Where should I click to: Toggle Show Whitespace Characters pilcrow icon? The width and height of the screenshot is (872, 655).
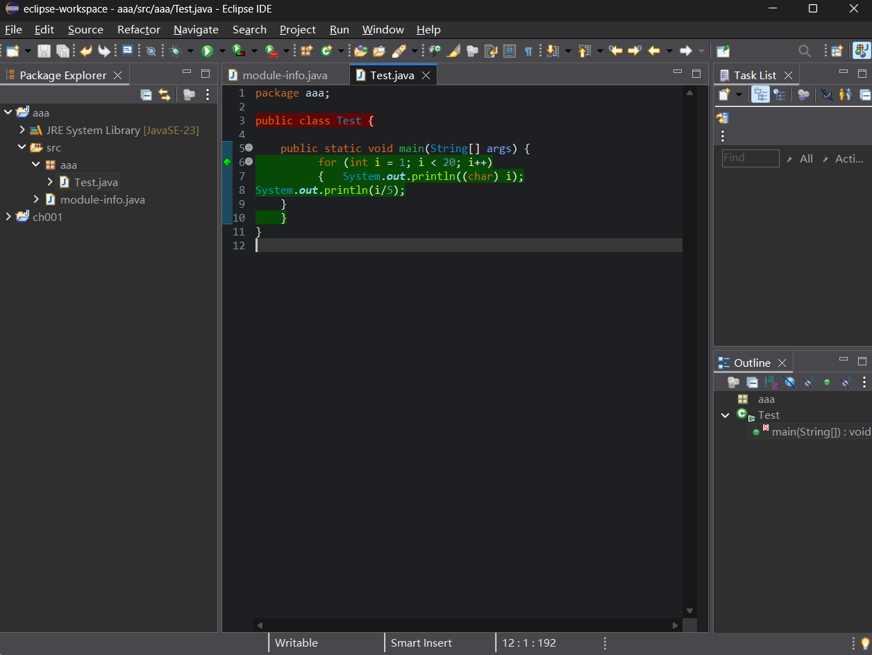pyautogui.click(x=528, y=51)
